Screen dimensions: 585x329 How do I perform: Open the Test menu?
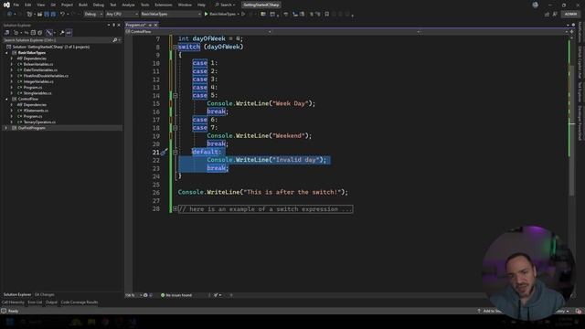pyautogui.click(x=113, y=5)
